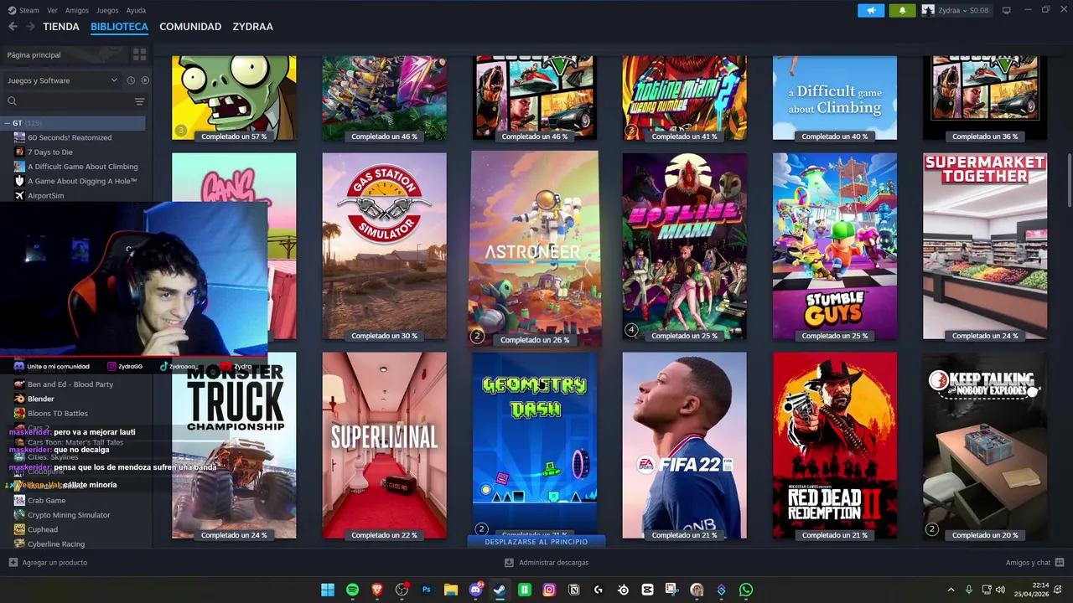Open the Ayuda menu
The width and height of the screenshot is (1073, 603).
(136, 10)
